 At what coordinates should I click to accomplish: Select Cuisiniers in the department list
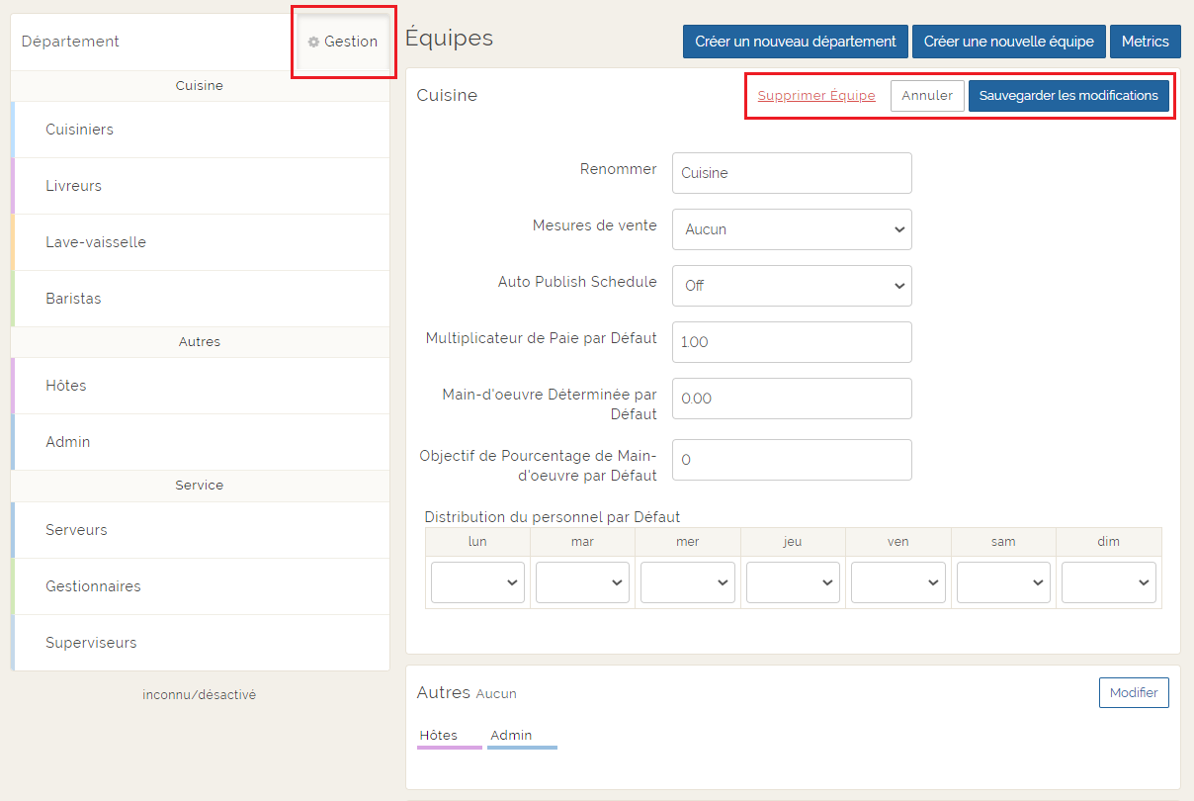point(79,130)
